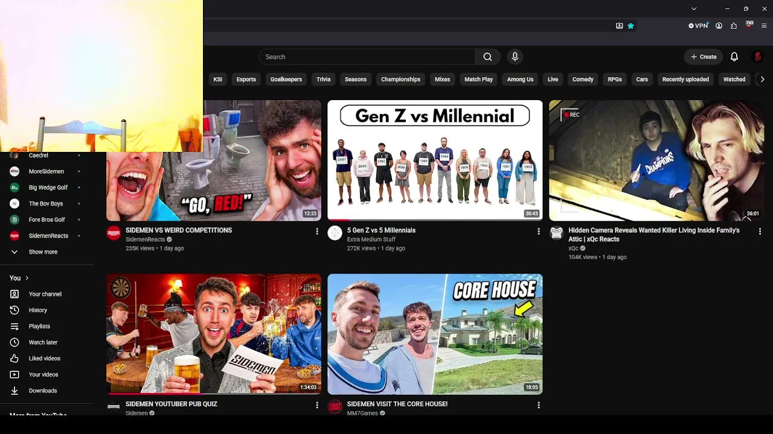Viewport: 773px width, 434px height.
Task: Open The Bov Boys subscription
Action: tap(47, 204)
